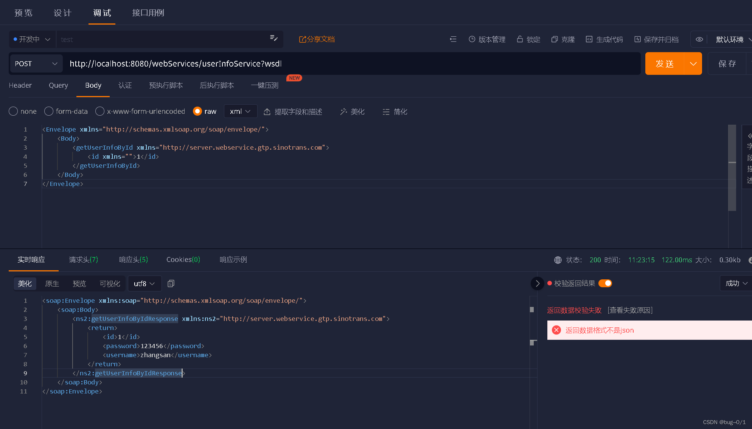This screenshot has height=429, width=752.
Task: Click the clone icon labeled 克隆
Action: pyautogui.click(x=555, y=39)
